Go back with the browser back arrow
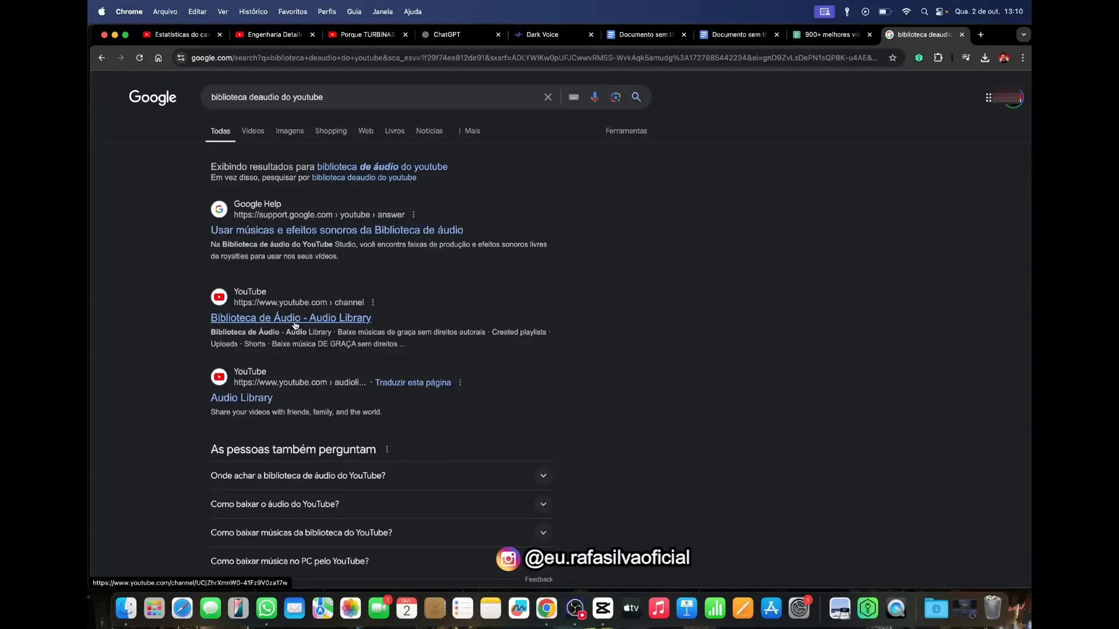 tap(101, 58)
